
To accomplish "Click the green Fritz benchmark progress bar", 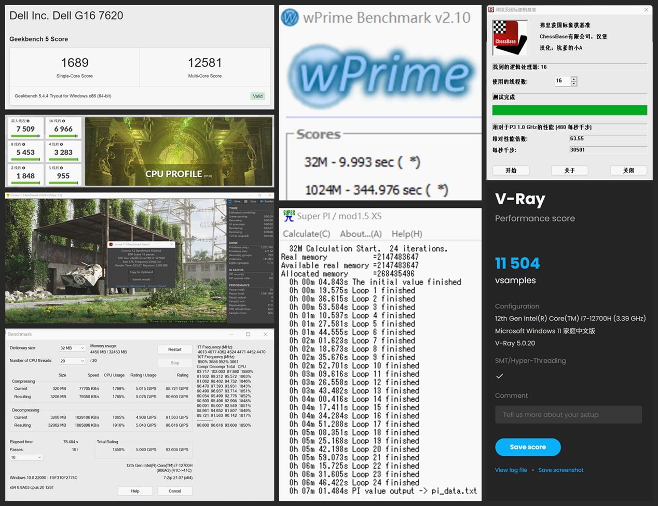I will (569, 110).
